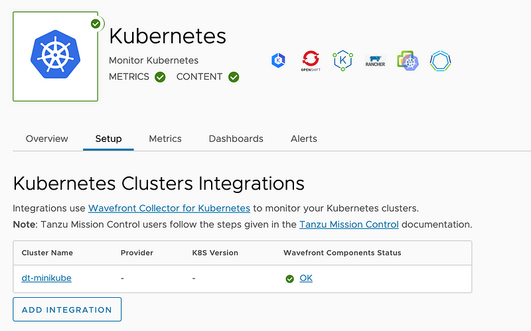
Task: Select the Rancher provider icon
Action: pyautogui.click(x=376, y=62)
